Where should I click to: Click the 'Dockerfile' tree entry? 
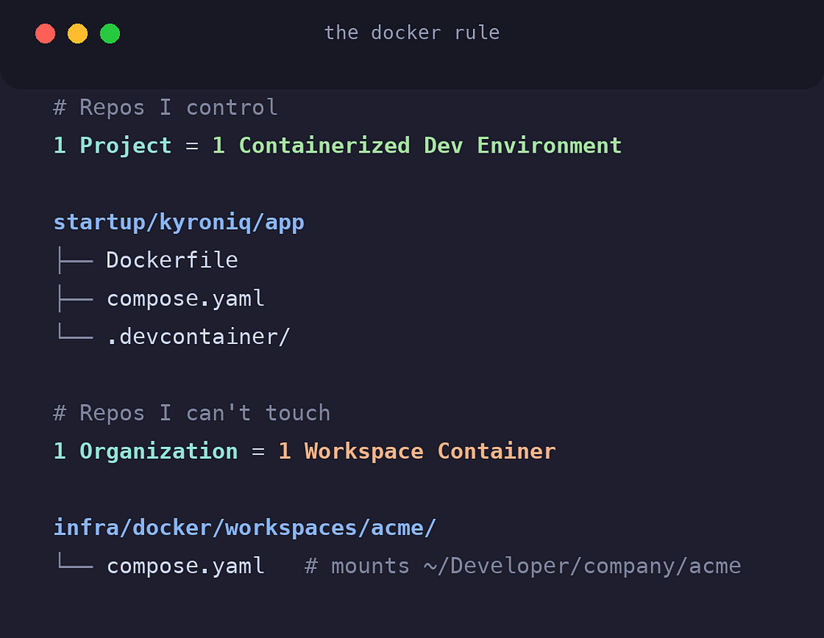pos(172,260)
